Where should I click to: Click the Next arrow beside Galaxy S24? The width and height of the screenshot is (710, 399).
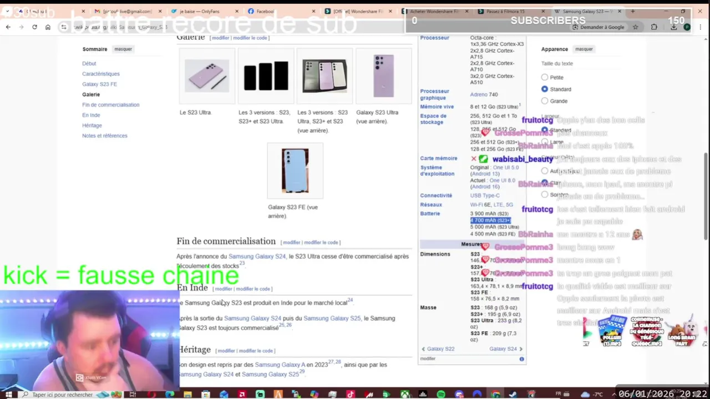pos(521,349)
